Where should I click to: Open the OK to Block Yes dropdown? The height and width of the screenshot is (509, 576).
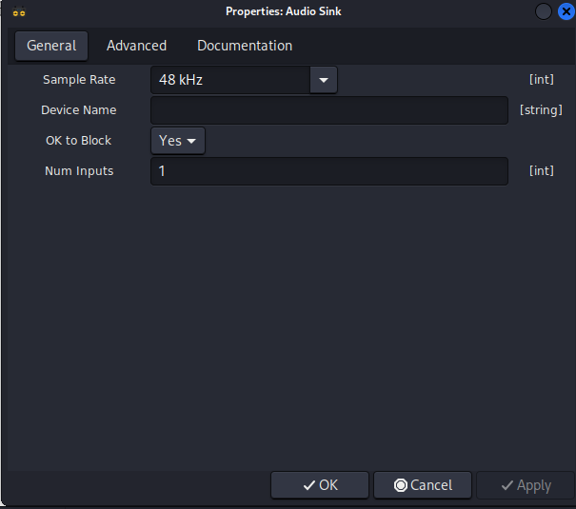[178, 141]
